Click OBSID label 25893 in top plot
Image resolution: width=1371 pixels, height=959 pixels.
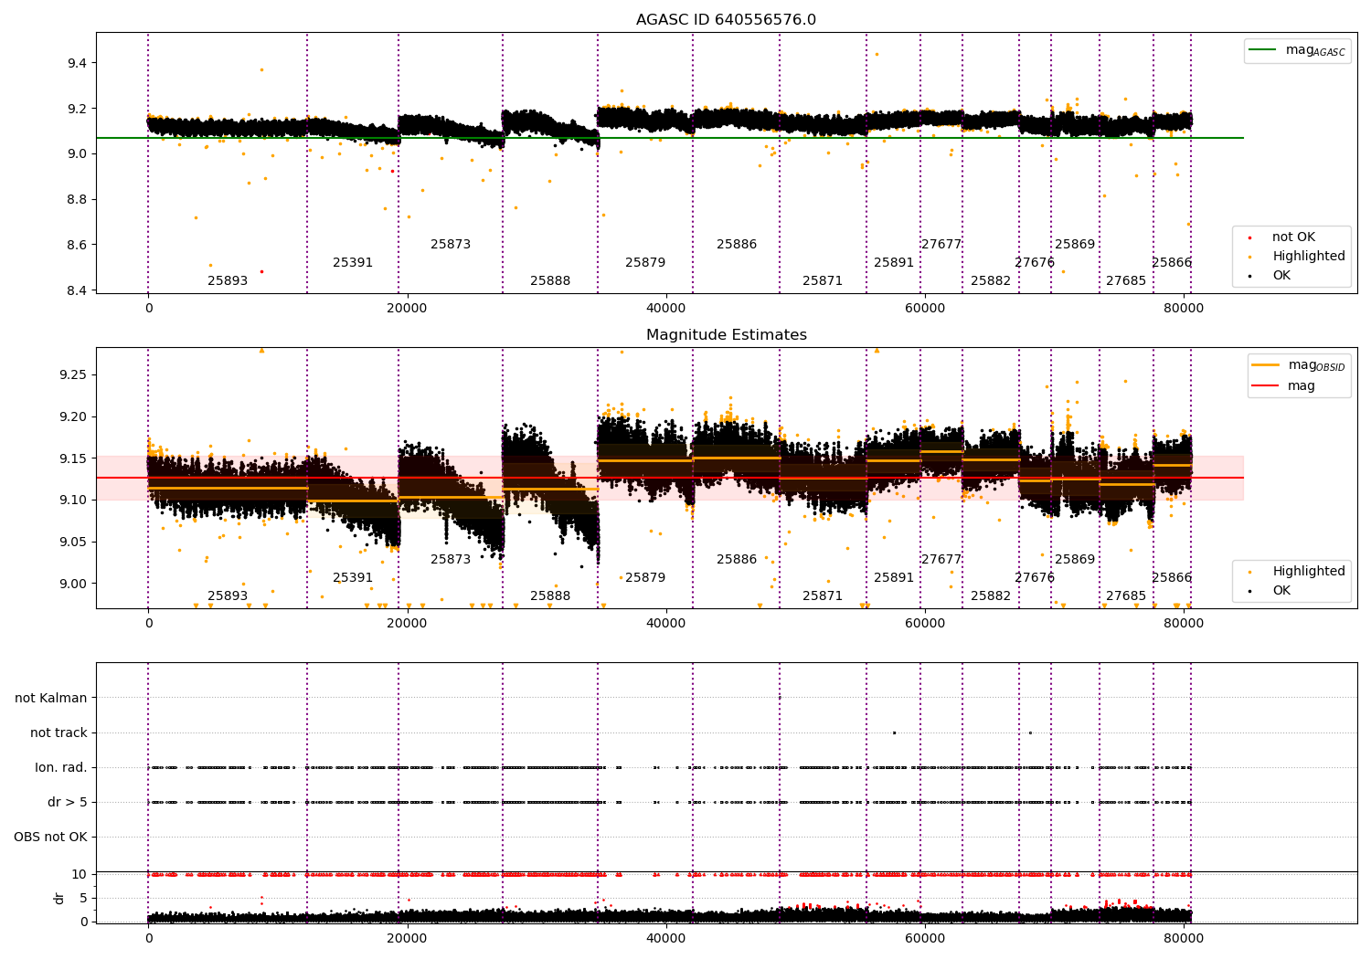[x=228, y=281]
